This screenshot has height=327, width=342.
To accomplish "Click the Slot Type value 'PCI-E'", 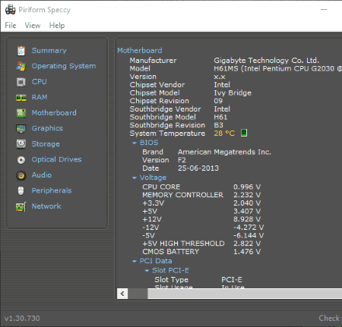I will [232, 280].
